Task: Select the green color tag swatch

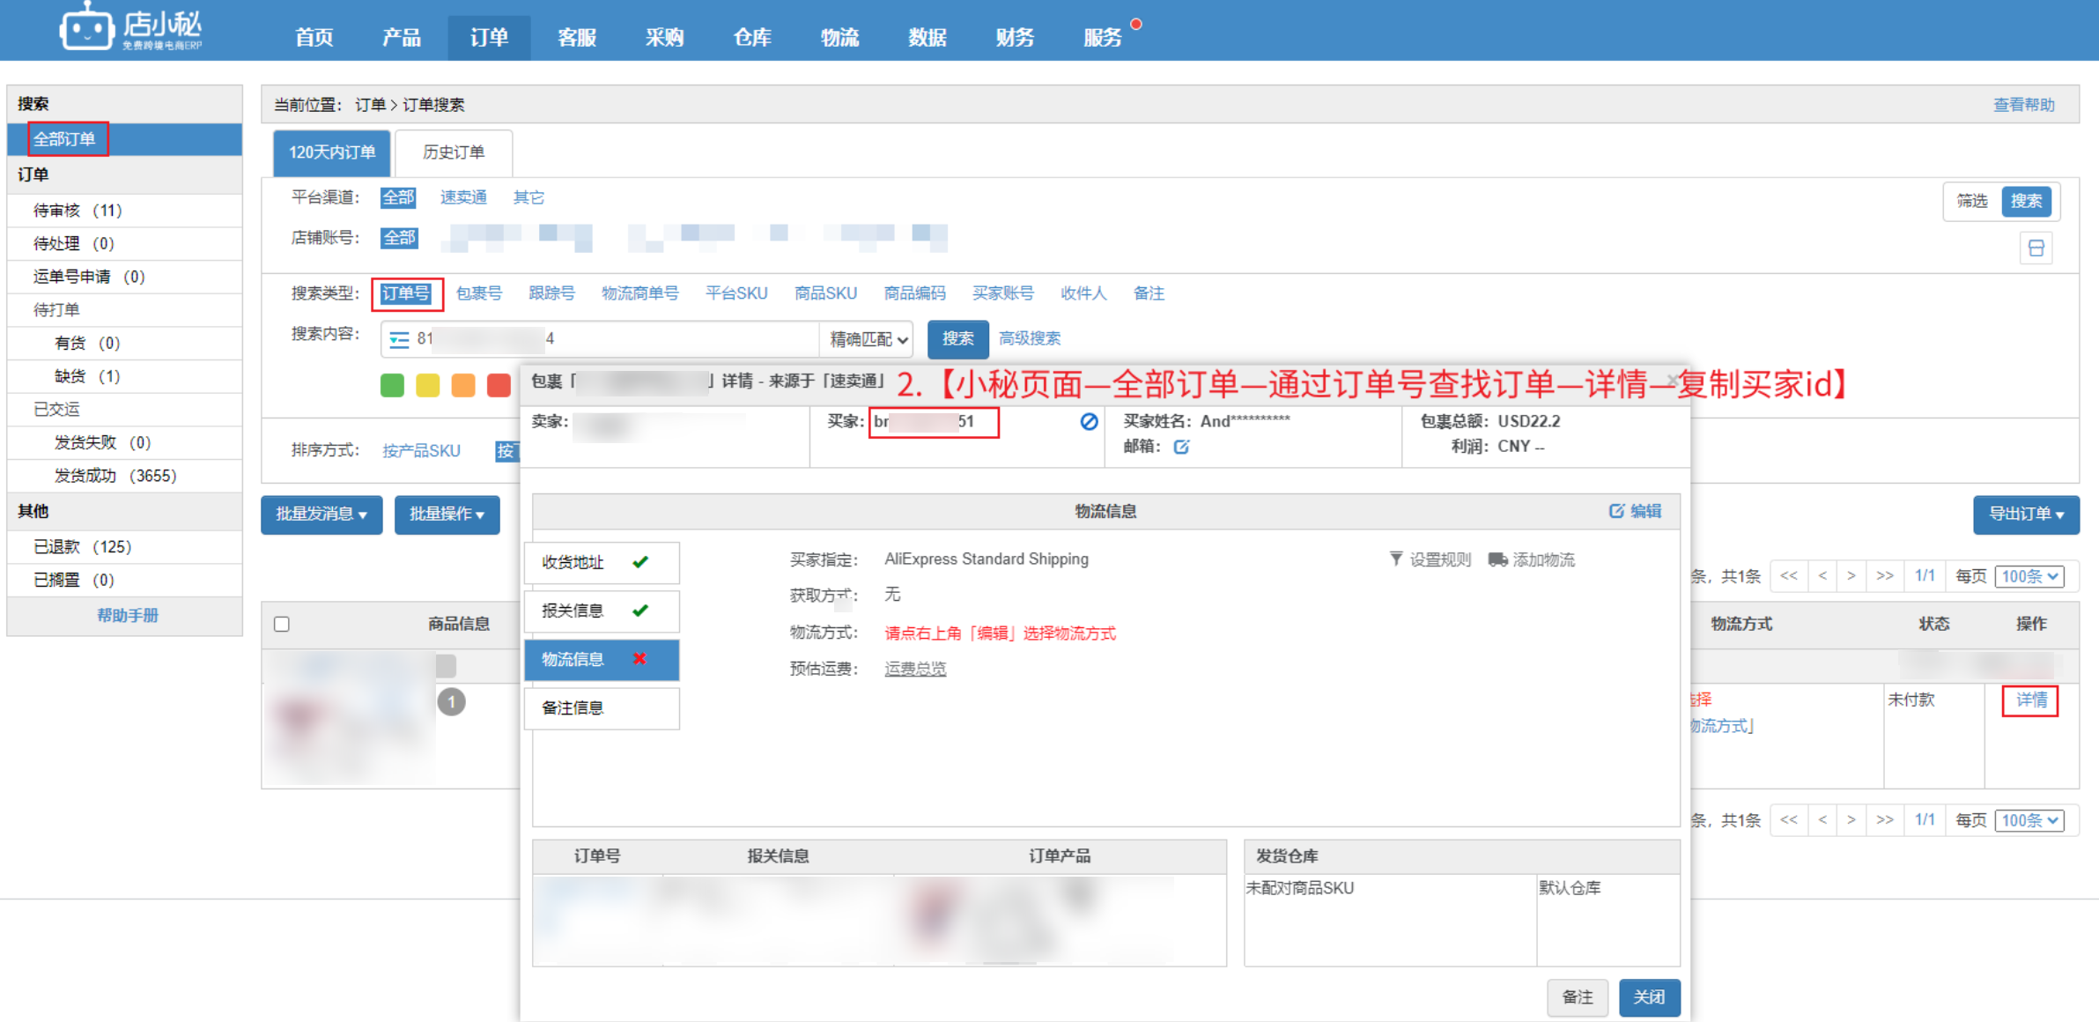Action: [392, 385]
